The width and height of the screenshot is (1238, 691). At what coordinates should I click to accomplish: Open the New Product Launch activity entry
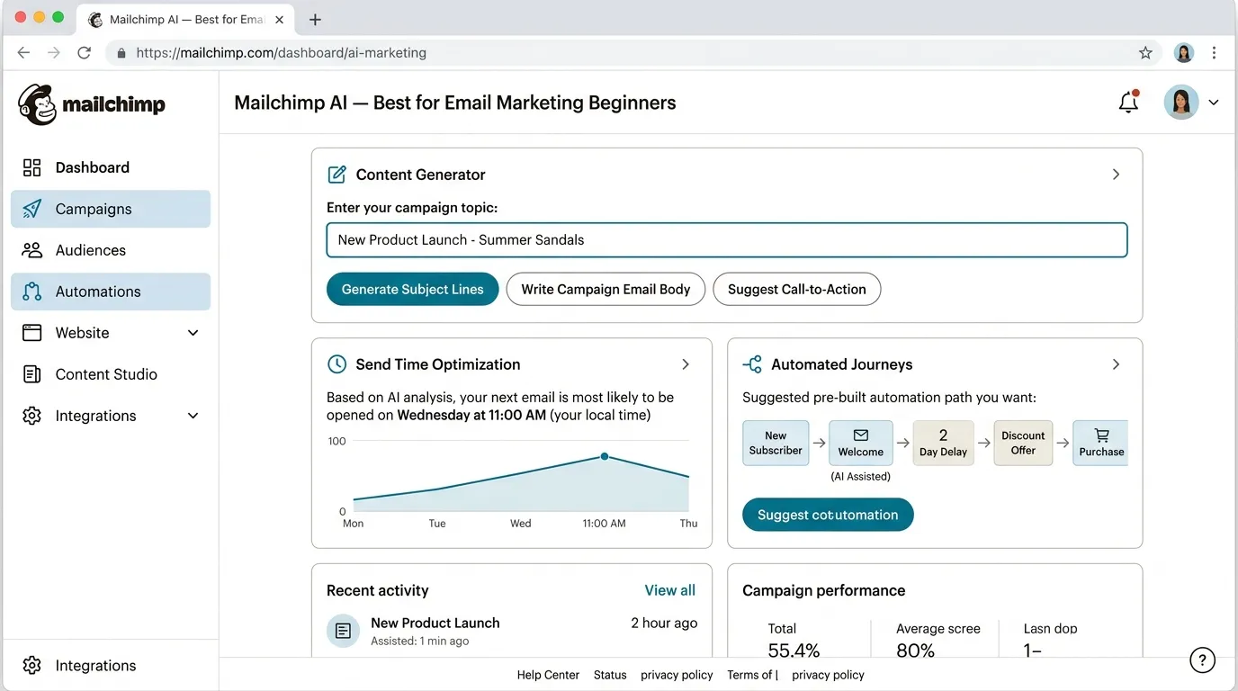click(512, 631)
